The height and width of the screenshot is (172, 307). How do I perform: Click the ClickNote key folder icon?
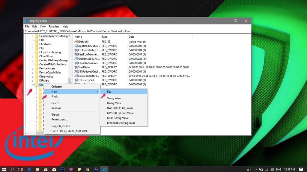[36, 44]
